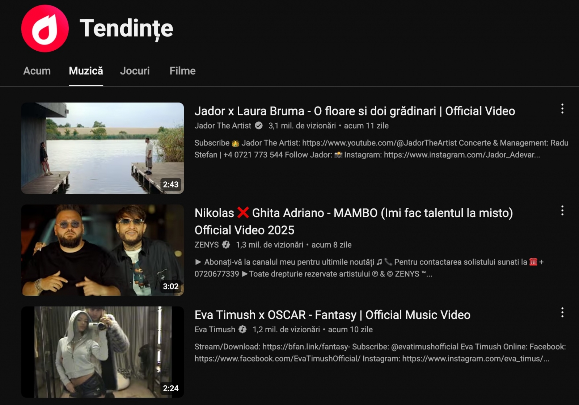
Task: Open the Jocuri tab
Action: tap(135, 71)
